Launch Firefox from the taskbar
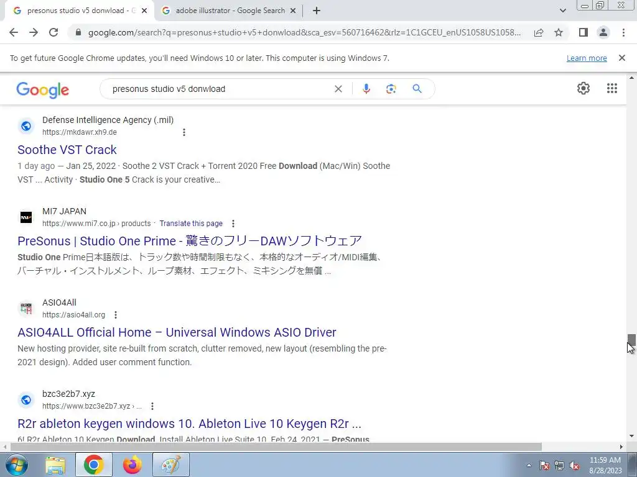This screenshot has height=477, width=637. click(x=133, y=465)
